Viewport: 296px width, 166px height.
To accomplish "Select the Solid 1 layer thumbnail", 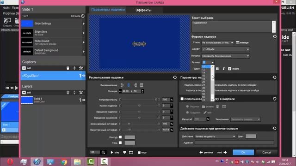I will (x=27, y=100).
